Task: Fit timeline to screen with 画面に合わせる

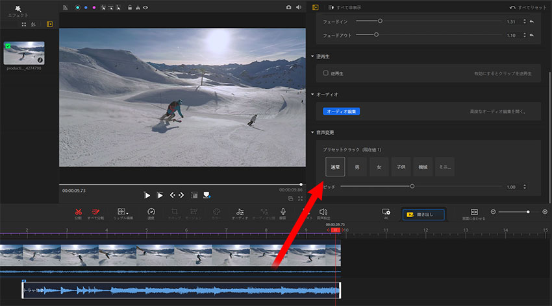Action: [474, 214]
